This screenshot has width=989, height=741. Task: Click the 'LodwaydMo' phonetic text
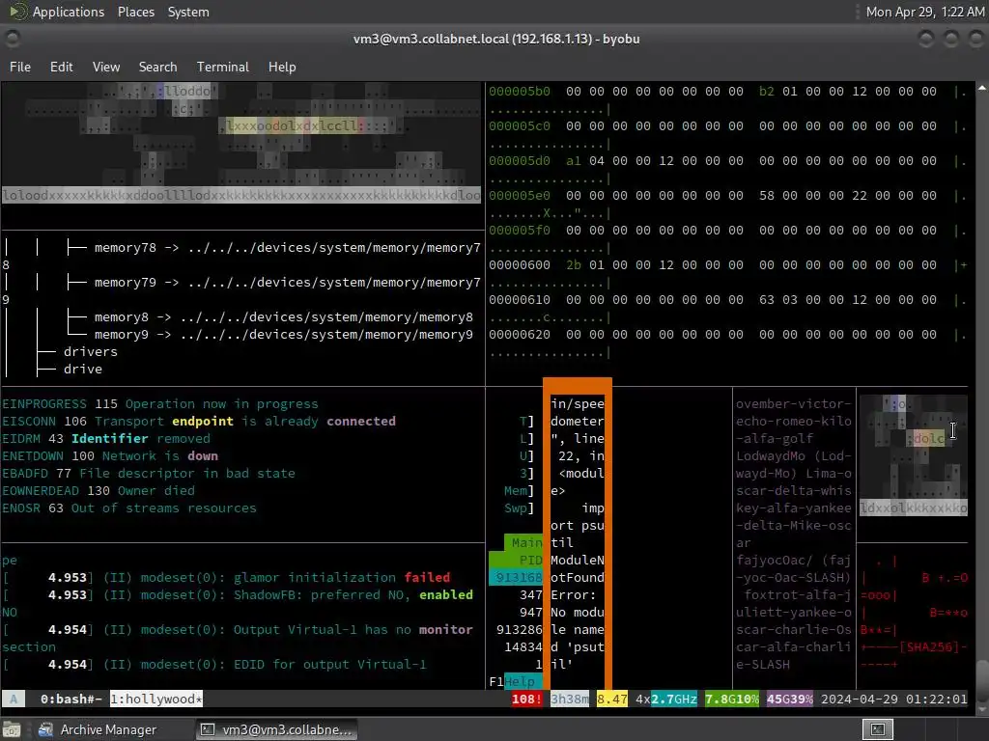770,455
